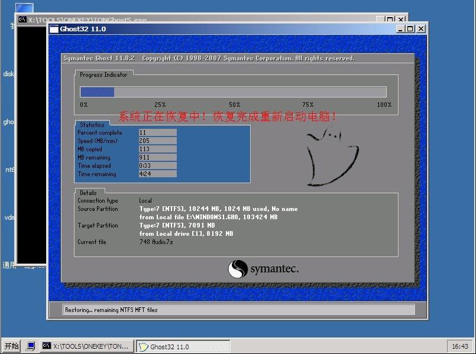The height and width of the screenshot is (354, 476).
Task: Click the "MB copied" label
Action: pos(90,149)
